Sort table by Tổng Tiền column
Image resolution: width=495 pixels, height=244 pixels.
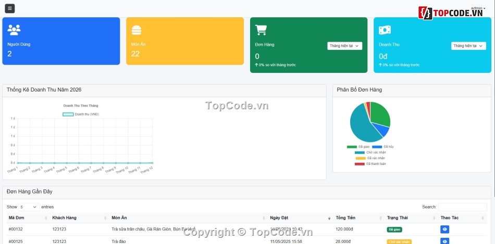tap(359, 218)
